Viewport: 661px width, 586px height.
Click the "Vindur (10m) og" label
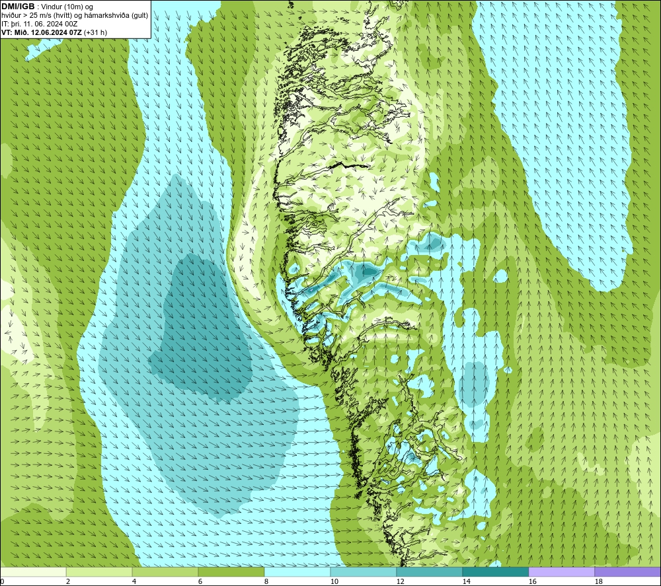[67, 7]
